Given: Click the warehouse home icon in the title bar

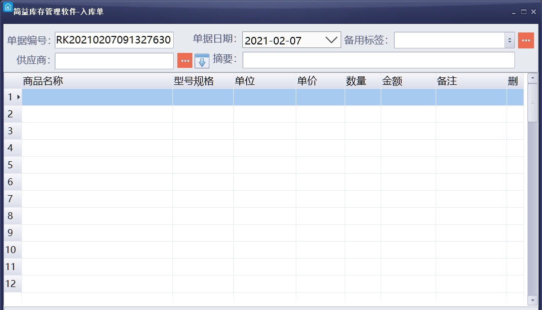Looking at the screenshot, I should tap(7, 6).
